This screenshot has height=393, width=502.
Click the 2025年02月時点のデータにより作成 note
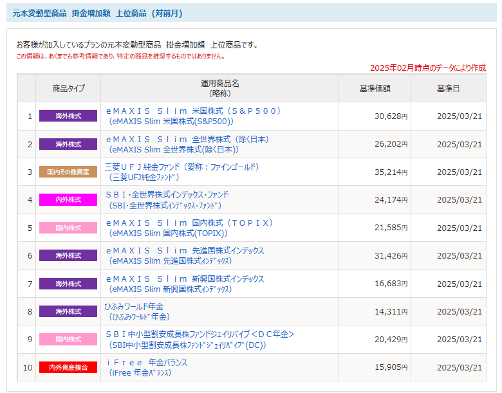(428, 68)
